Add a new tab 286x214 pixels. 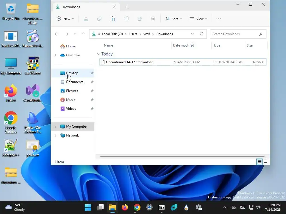tap(127, 7)
